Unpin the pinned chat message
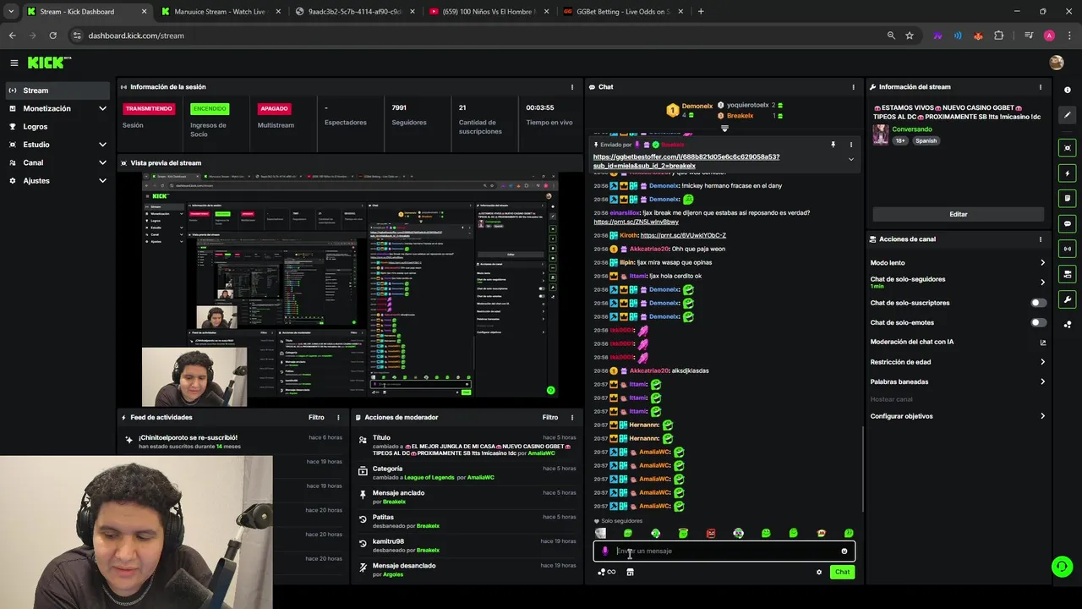 tap(833, 145)
